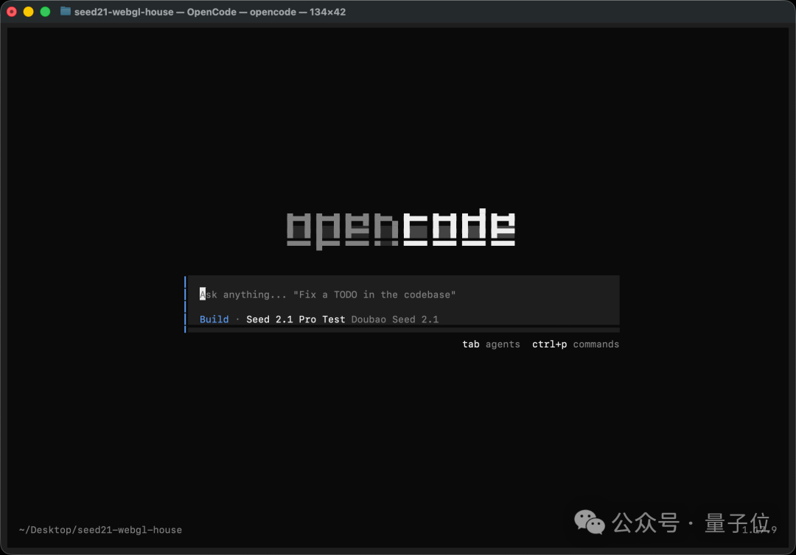Maximize the window using green button
The image size is (796, 555).
coord(45,12)
